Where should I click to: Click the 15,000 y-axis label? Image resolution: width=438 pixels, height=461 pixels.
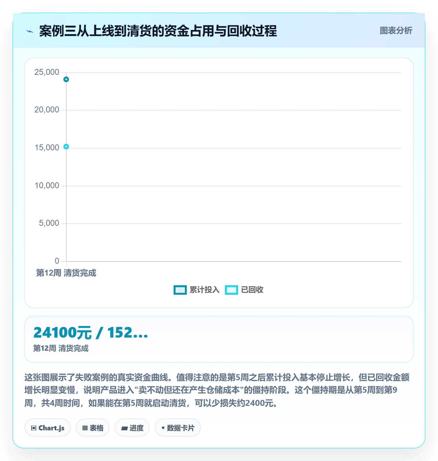coord(47,148)
